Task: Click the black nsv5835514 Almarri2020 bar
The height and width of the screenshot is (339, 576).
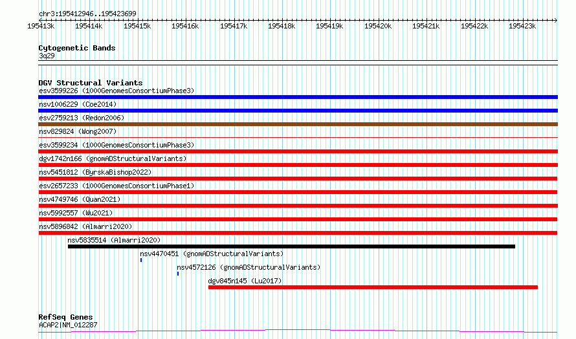Action: 291,246
